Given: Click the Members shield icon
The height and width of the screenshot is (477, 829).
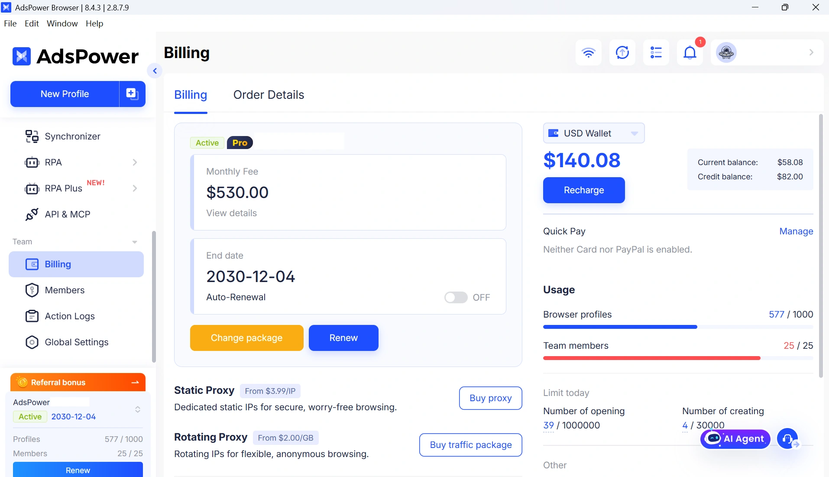Looking at the screenshot, I should [x=32, y=290].
